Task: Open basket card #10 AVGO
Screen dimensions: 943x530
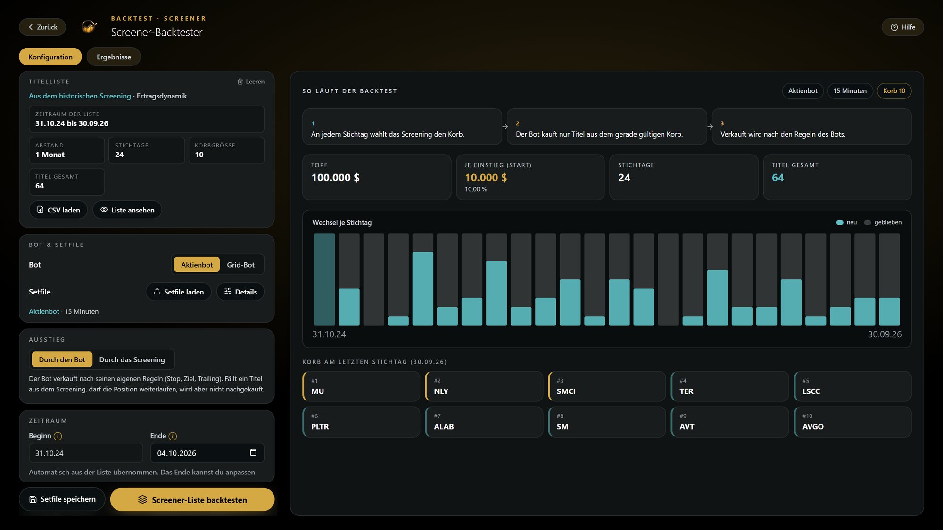Action: [x=852, y=422]
